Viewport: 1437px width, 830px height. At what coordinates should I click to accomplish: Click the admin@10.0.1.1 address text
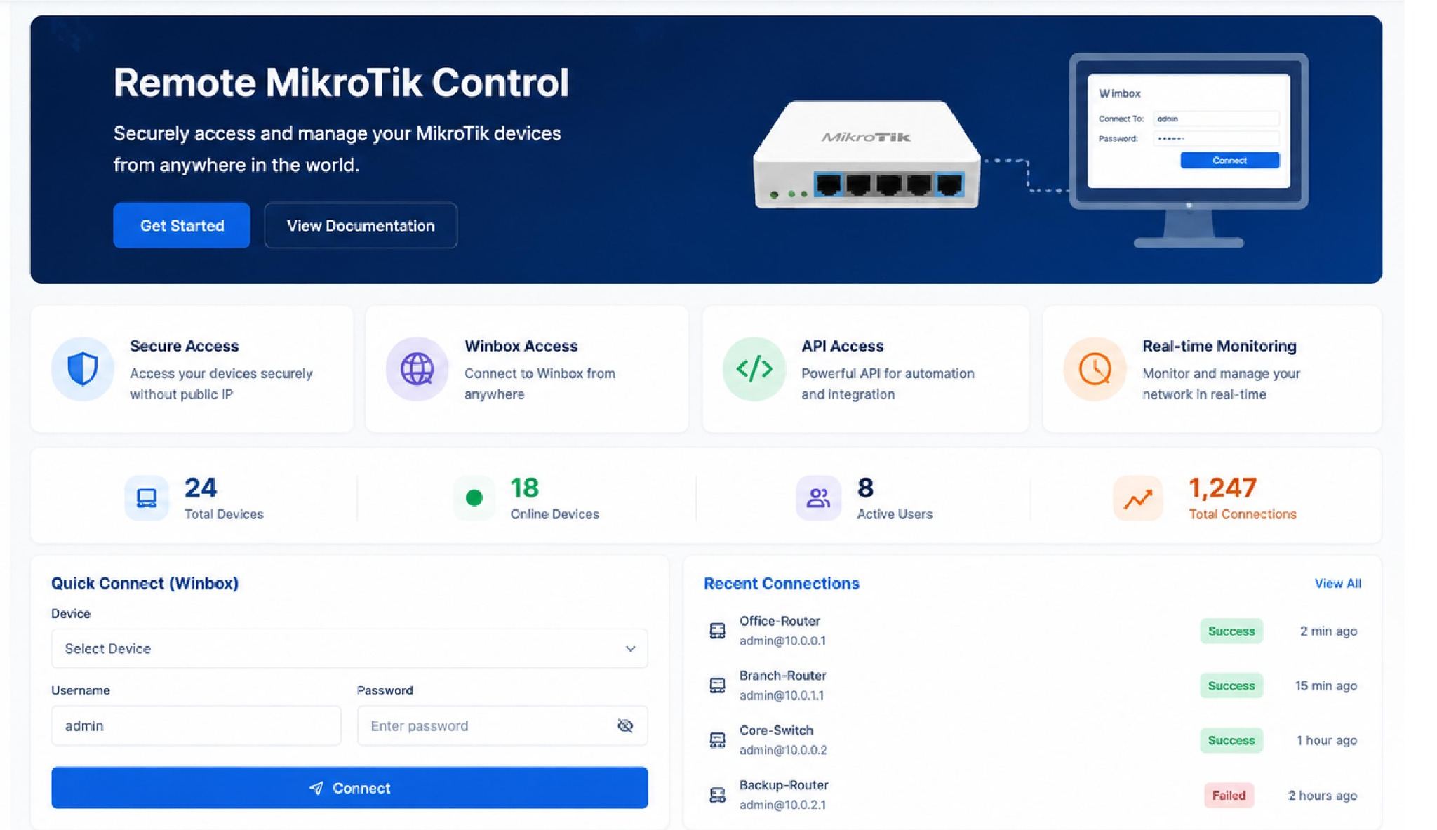[782, 695]
